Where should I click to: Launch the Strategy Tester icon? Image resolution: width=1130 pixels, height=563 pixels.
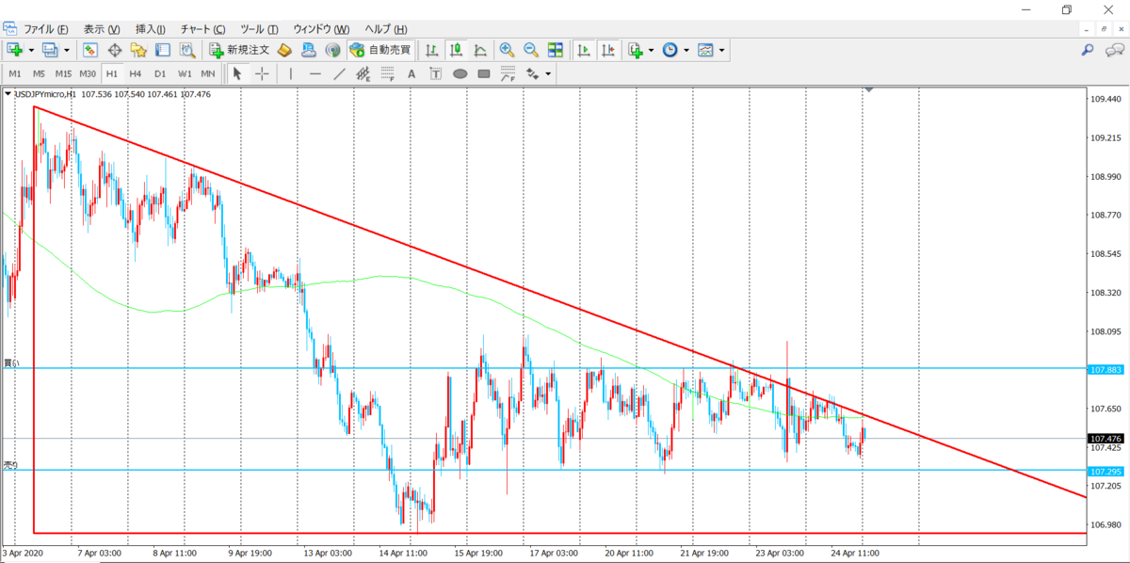[x=187, y=50]
